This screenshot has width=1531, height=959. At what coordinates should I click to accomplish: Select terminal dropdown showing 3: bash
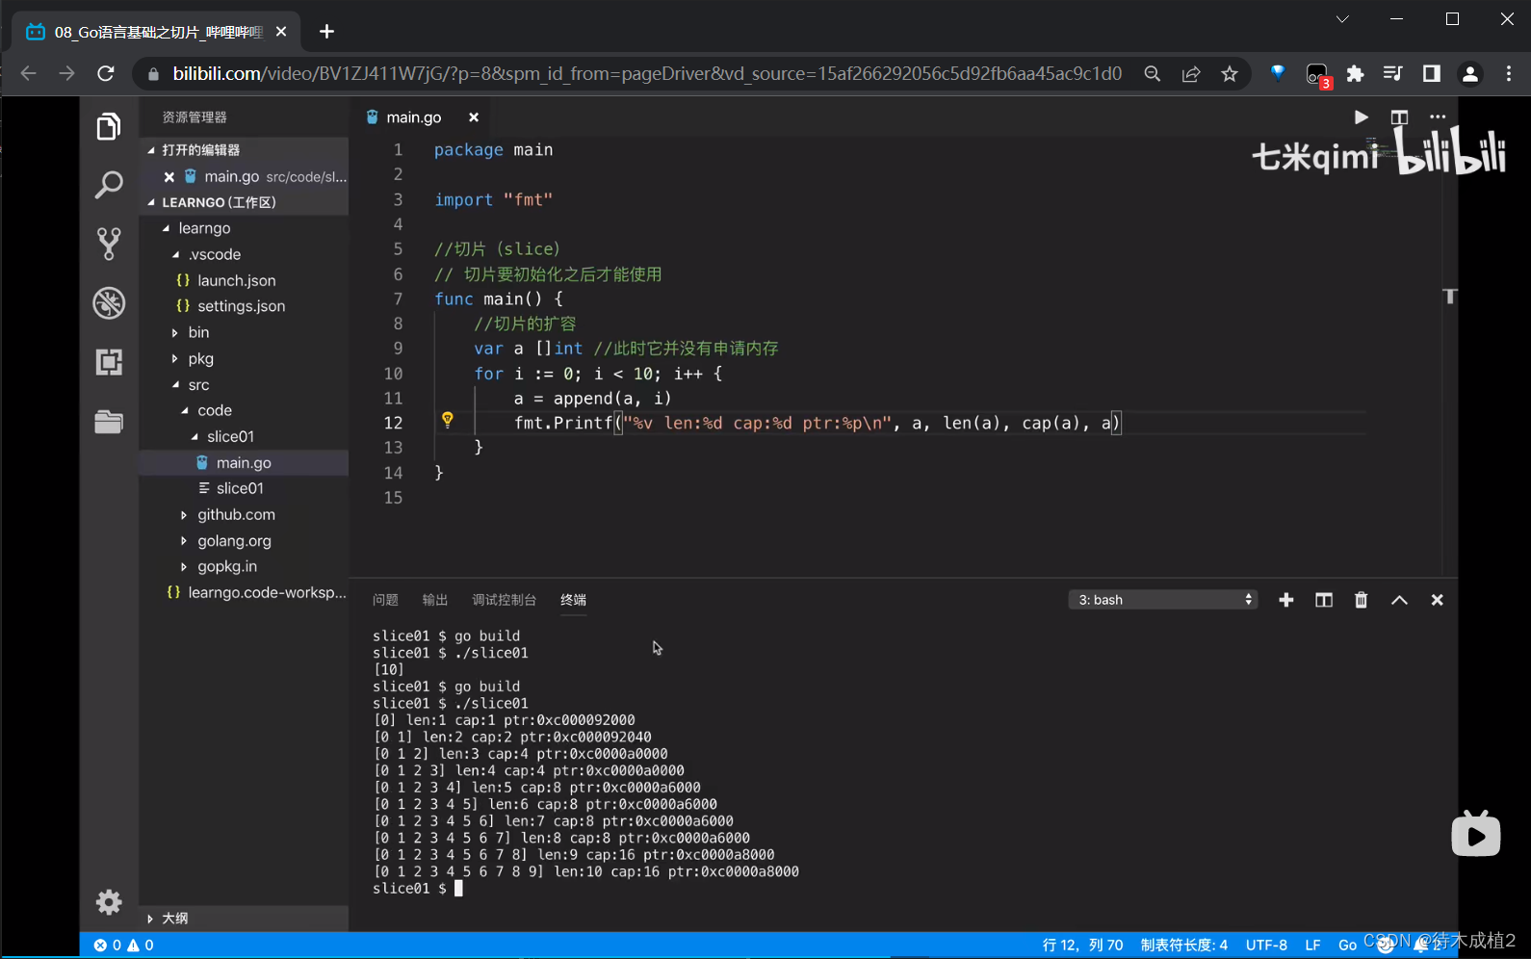click(1163, 600)
